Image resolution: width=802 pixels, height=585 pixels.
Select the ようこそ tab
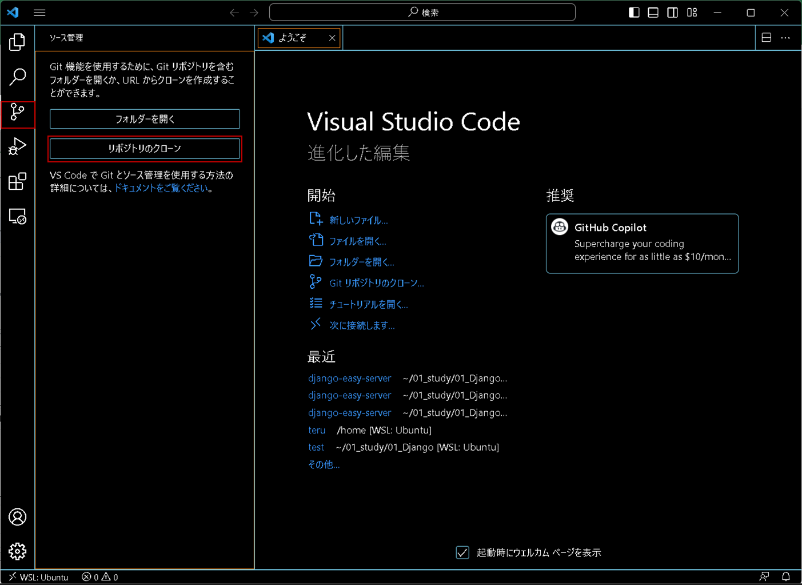point(300,38)
